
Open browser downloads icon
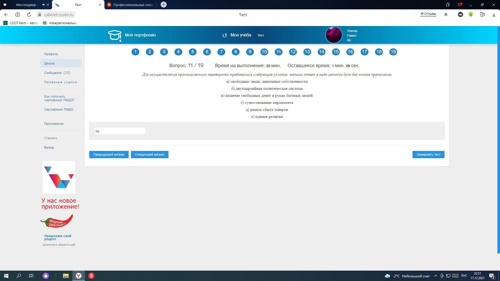pyautogui.click(x=494, y=15)
